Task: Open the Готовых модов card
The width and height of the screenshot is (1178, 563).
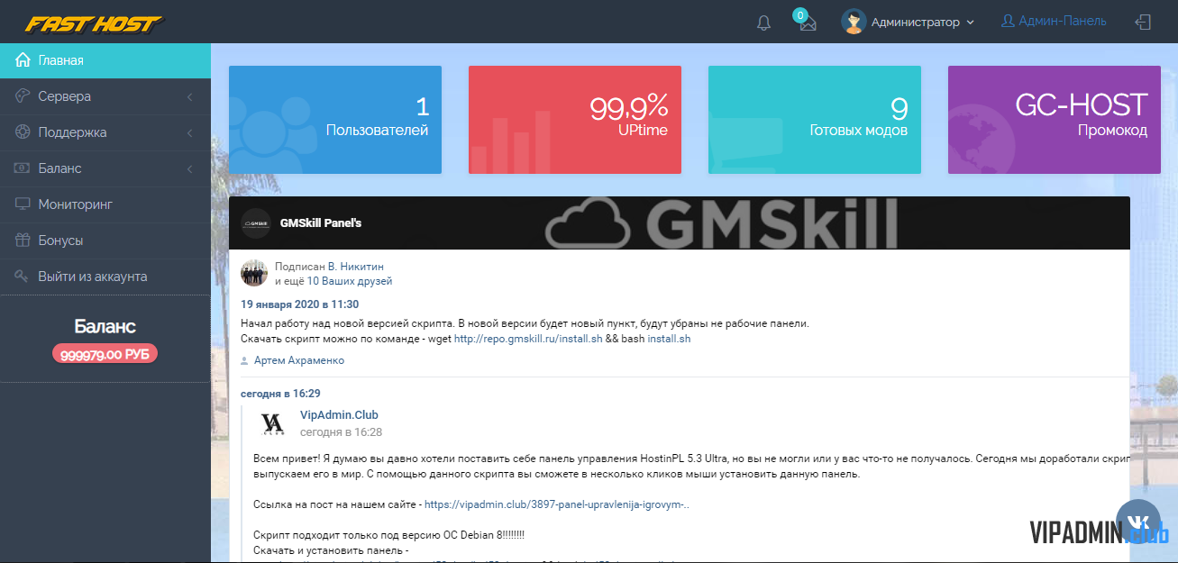Action: [815, 120]
